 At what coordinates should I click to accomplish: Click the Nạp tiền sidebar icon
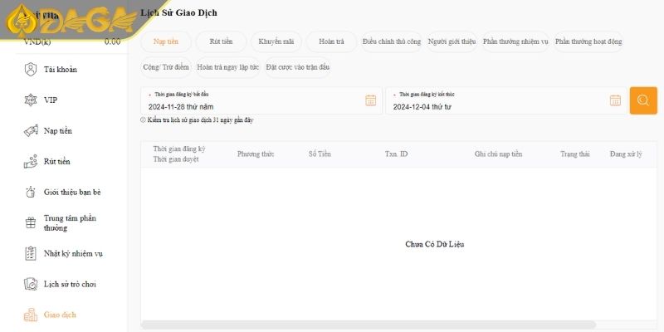click(x=30, y=130)
